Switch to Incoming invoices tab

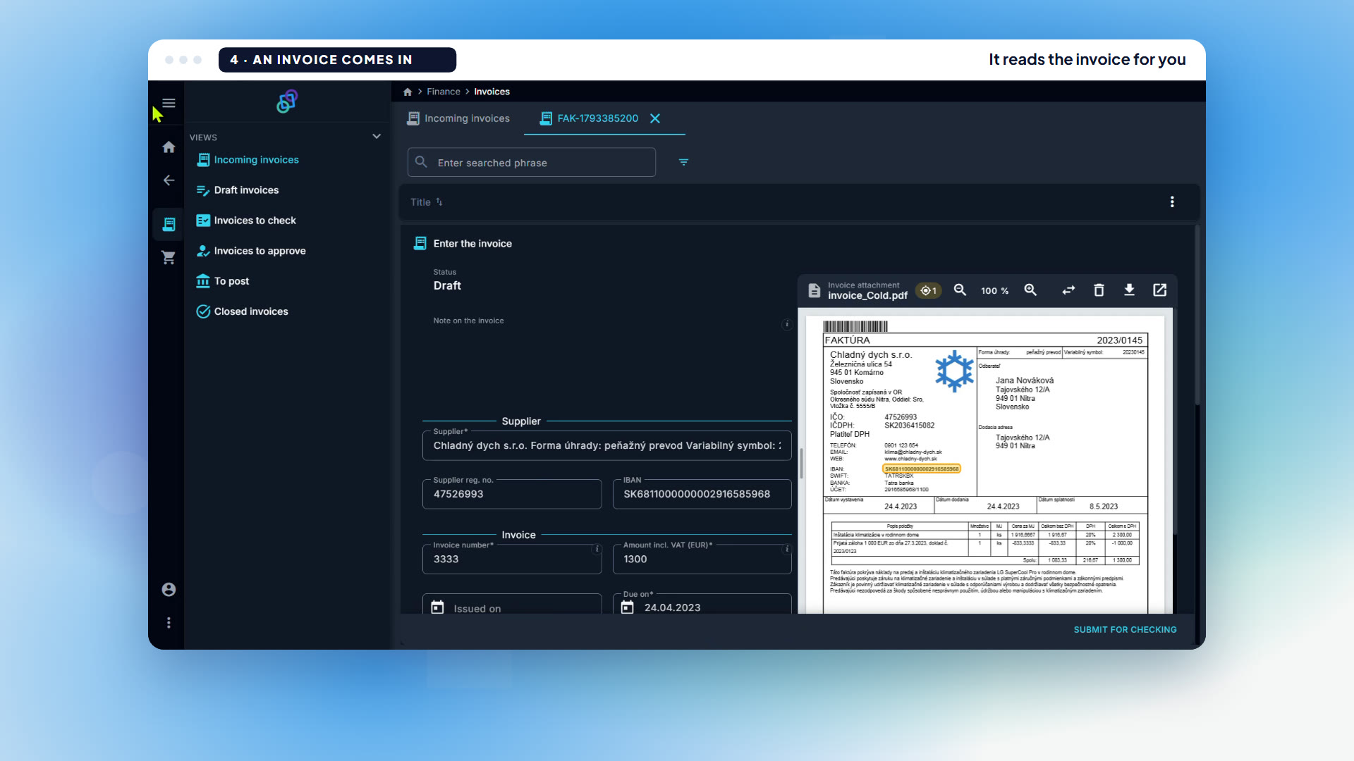tap(458, 118)
